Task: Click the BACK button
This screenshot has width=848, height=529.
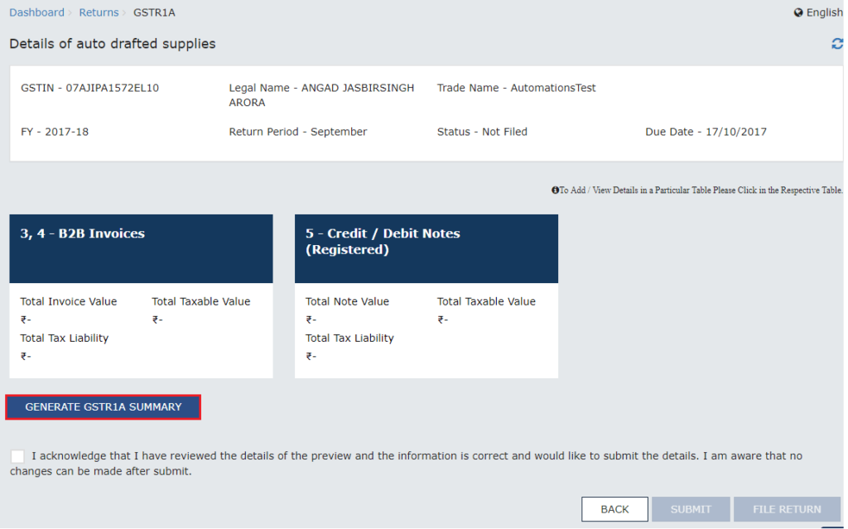Action: tap(614, 509)
